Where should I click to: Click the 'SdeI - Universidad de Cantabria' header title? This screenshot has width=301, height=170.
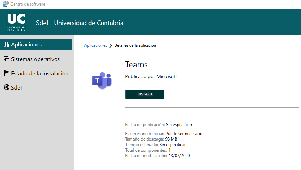click(x=80, y=23)
